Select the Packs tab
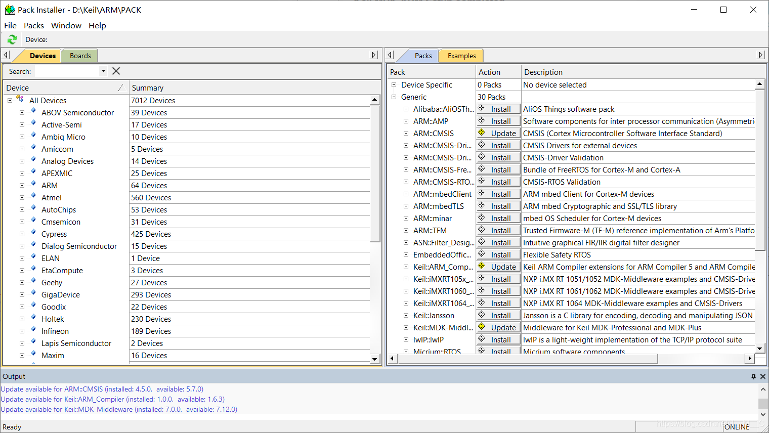769x433 pixels. [x=423, y=56]
